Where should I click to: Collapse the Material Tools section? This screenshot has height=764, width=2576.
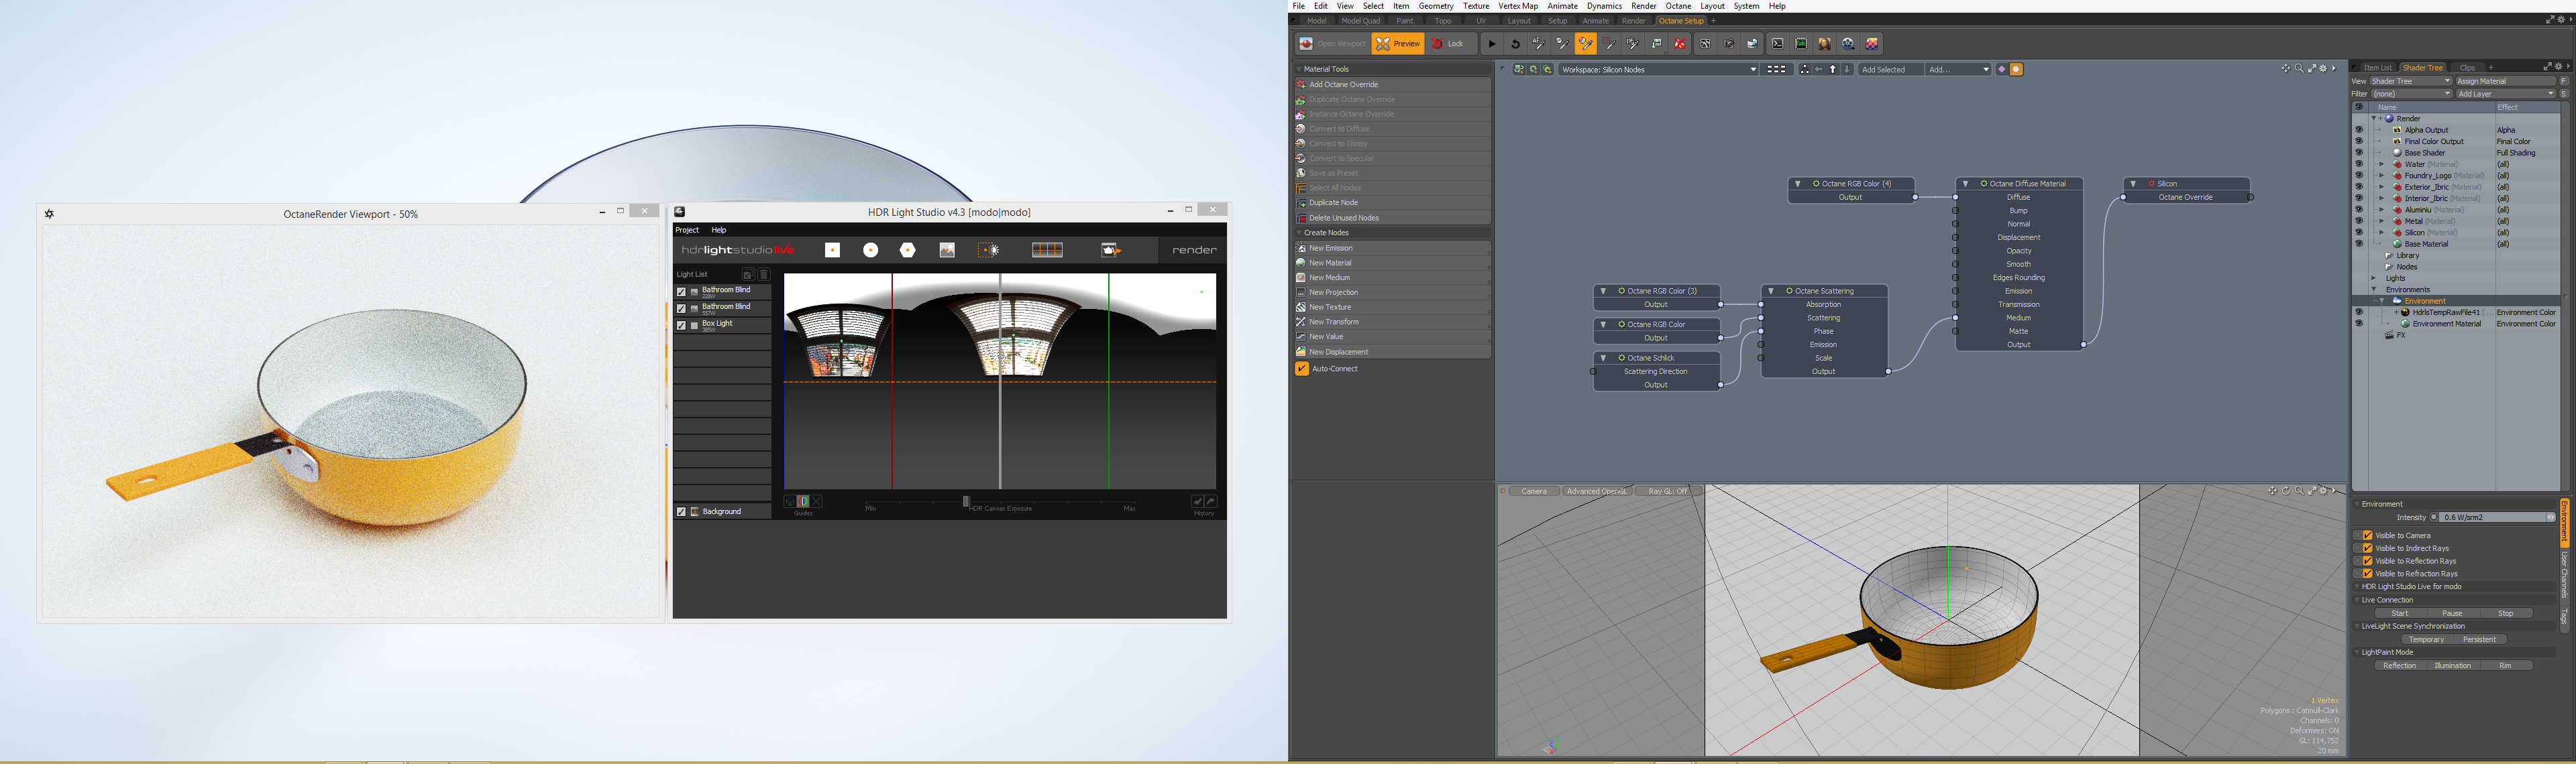(1299, 69)
